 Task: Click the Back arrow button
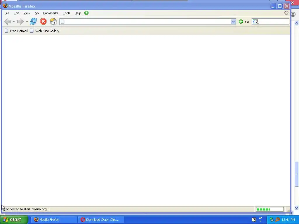click(x=7, y=22)
